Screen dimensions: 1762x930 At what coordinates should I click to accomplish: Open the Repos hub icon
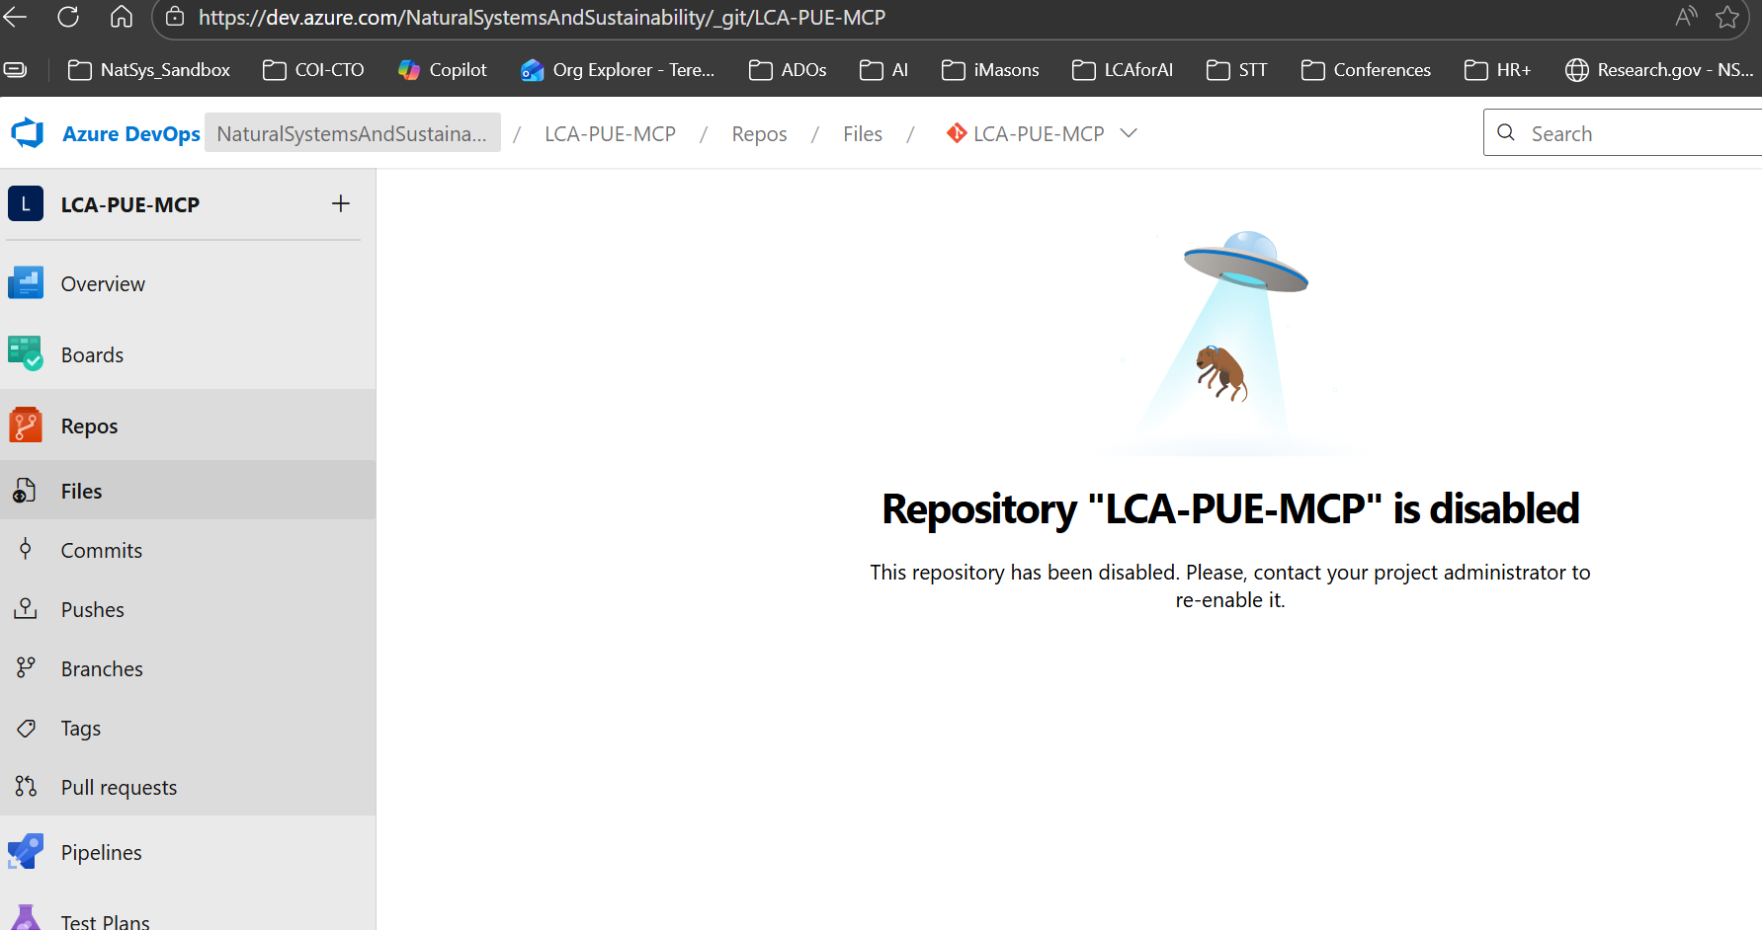tap(26, 426)
